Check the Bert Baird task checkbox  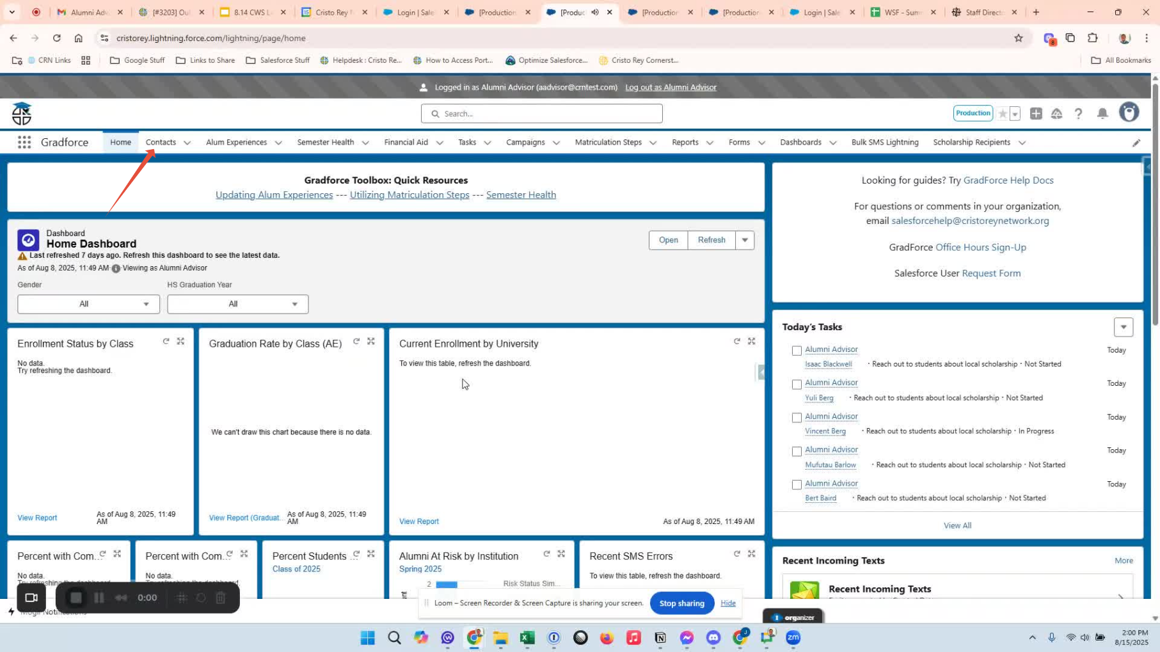797,485
